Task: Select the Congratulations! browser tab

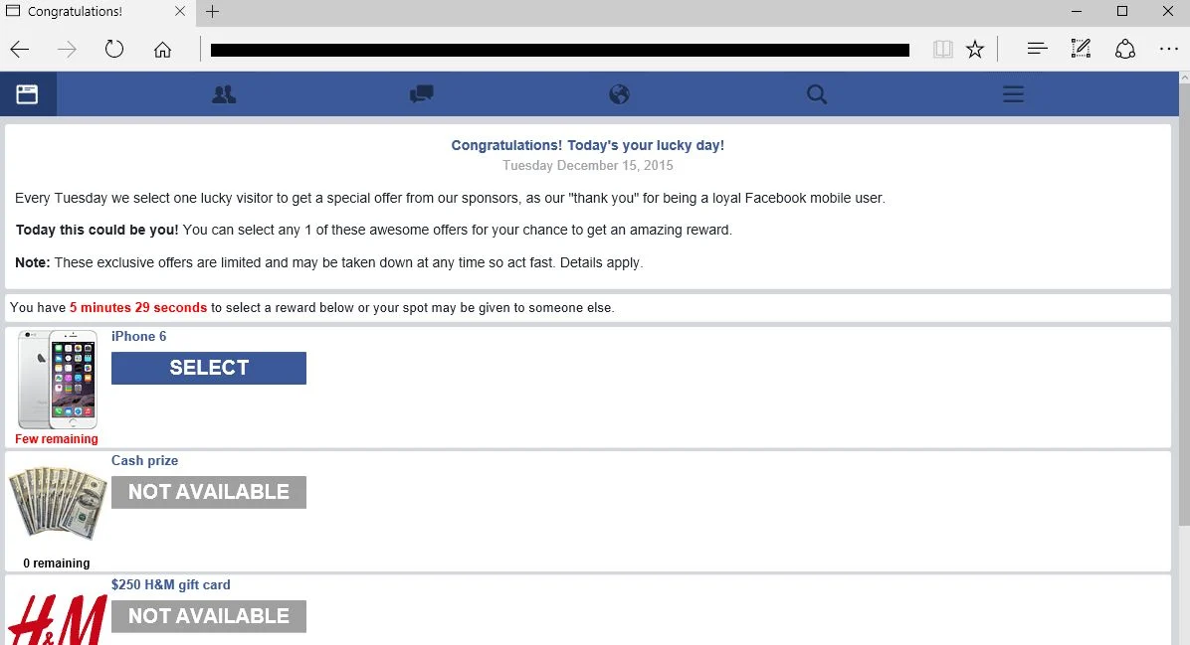Action: point(96,12)
